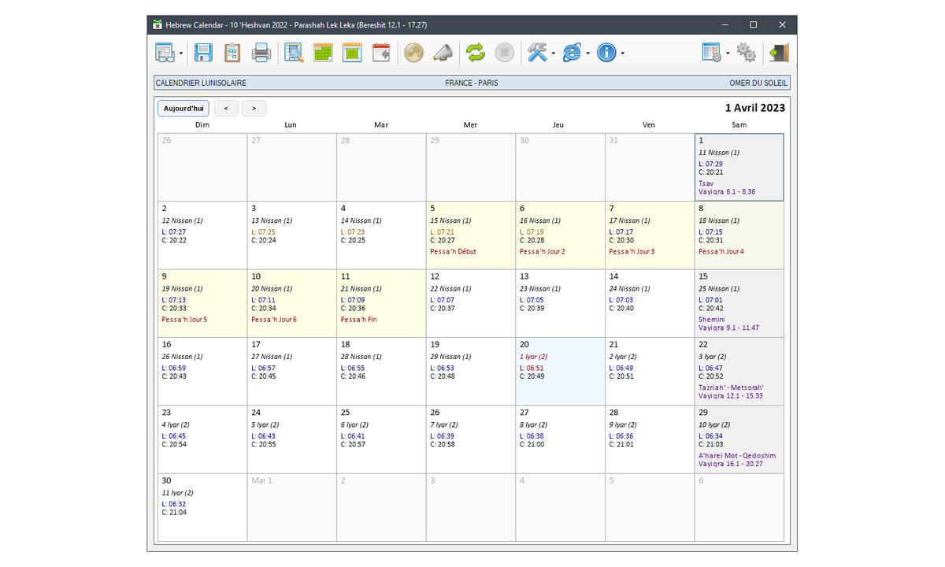Click the greyed March 31 cell
The width and height of the screenshot is (945, 567).
click(650, 167)
